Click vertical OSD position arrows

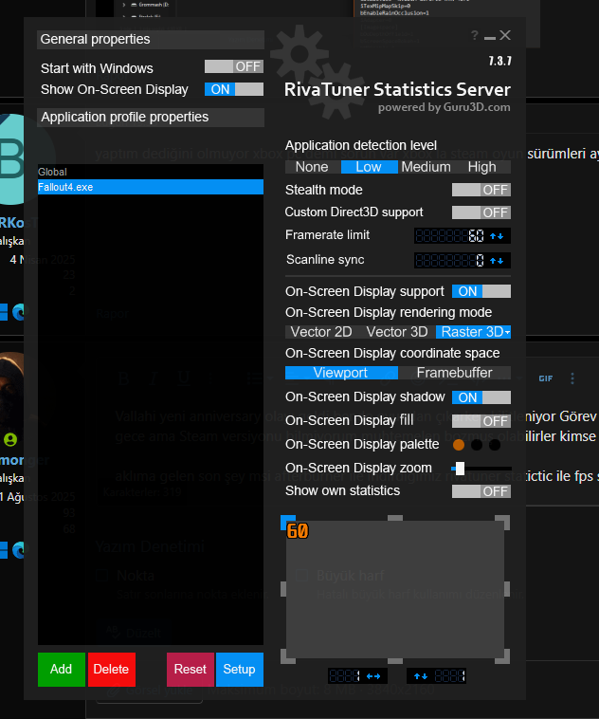(421, 676)
